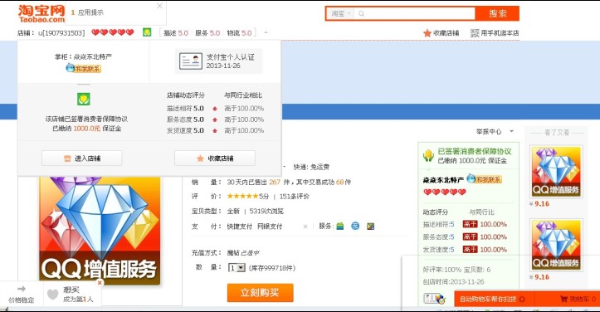
Task: Click the first green service icon next to 服务
Action: pyautogui.click(x=339, y=227)
